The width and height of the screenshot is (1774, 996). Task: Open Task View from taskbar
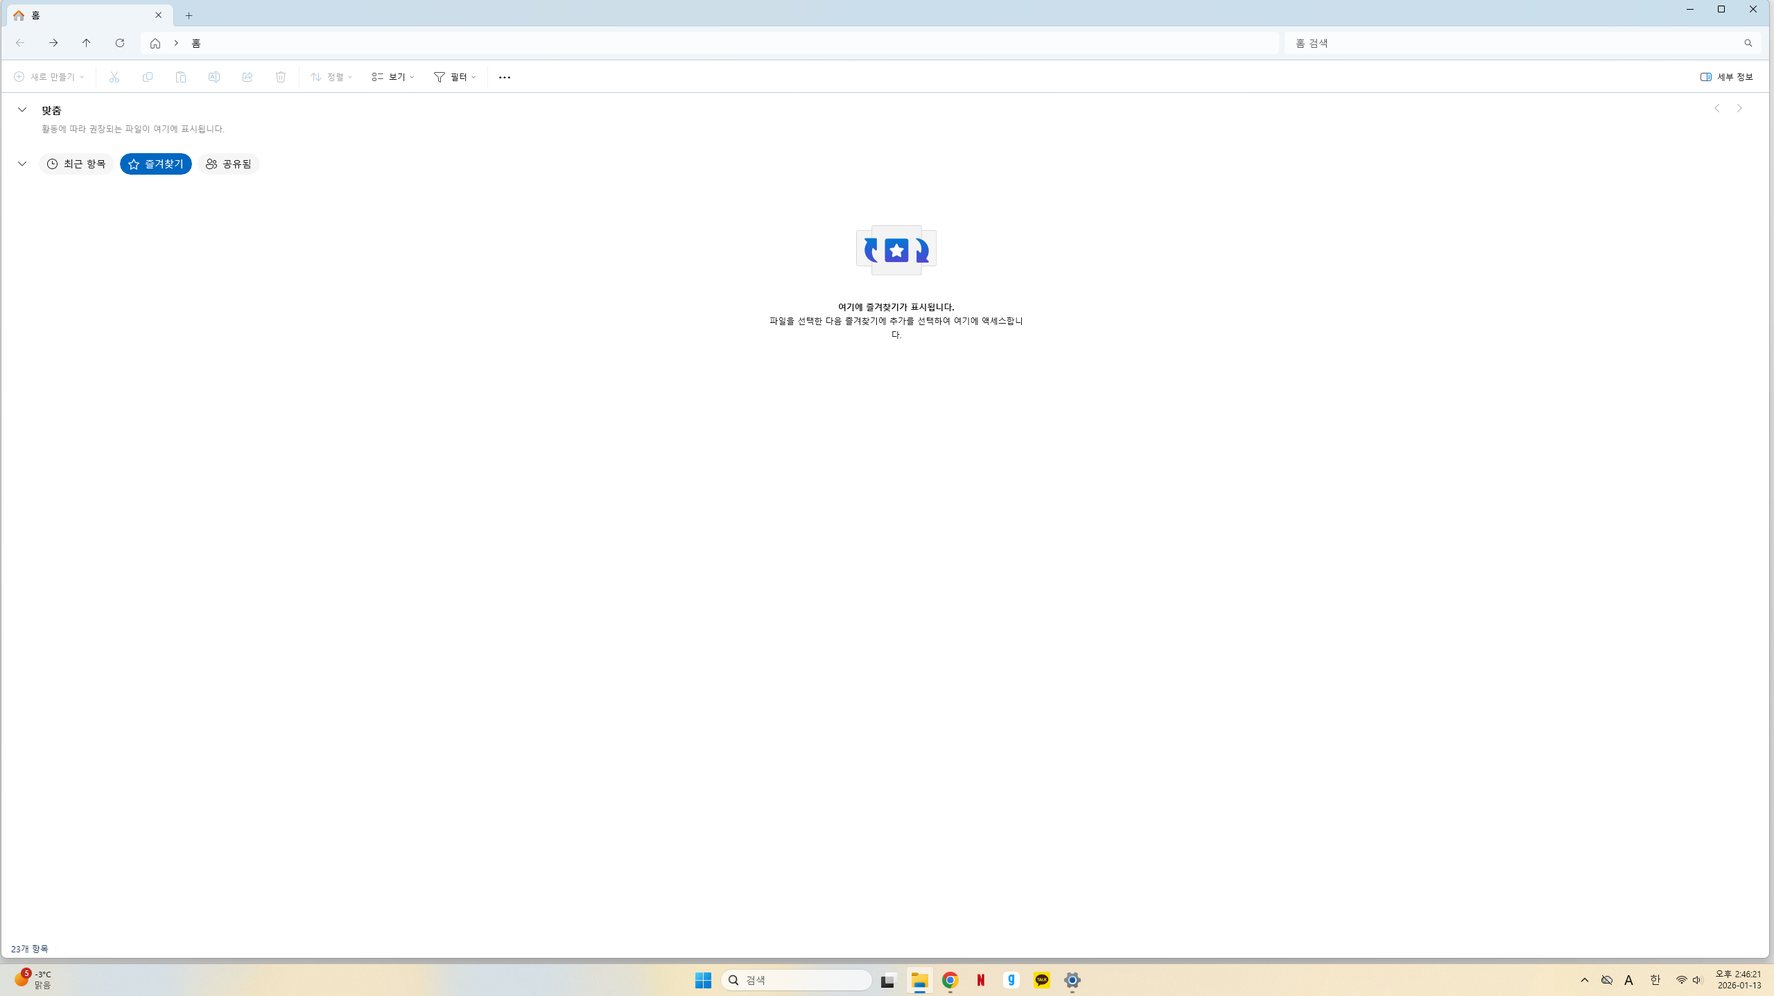(889, 980)
